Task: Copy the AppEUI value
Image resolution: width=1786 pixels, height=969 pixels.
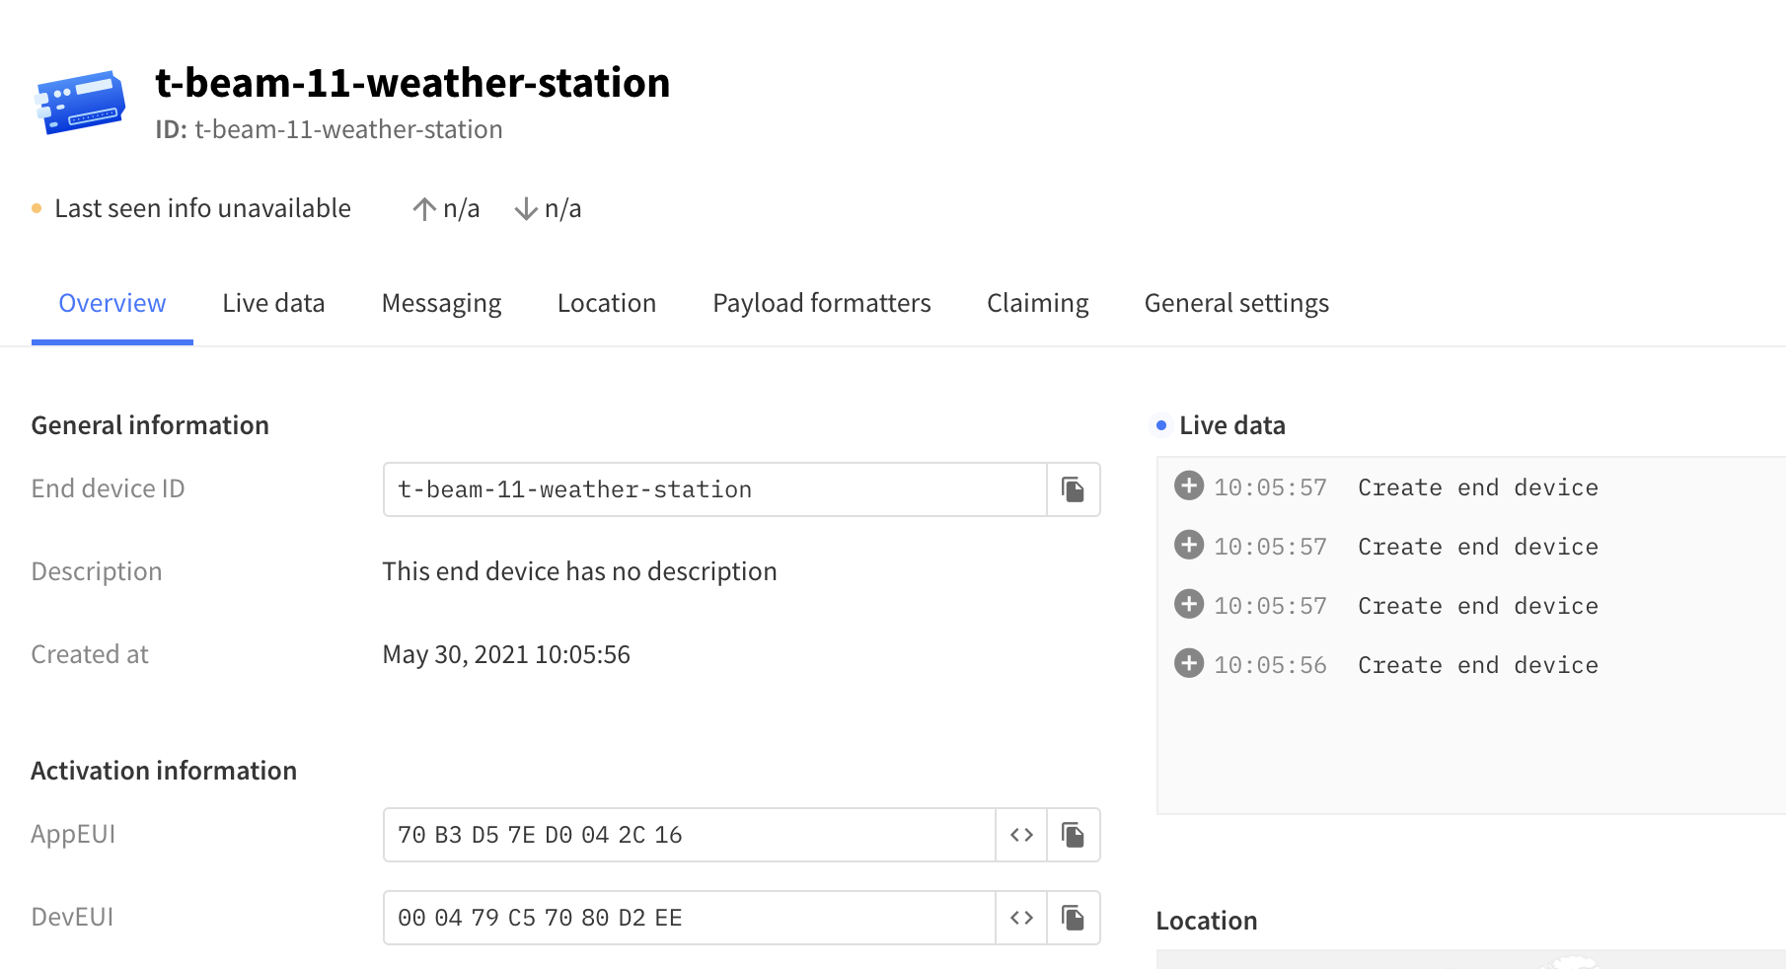Action: pos(1073,835)
